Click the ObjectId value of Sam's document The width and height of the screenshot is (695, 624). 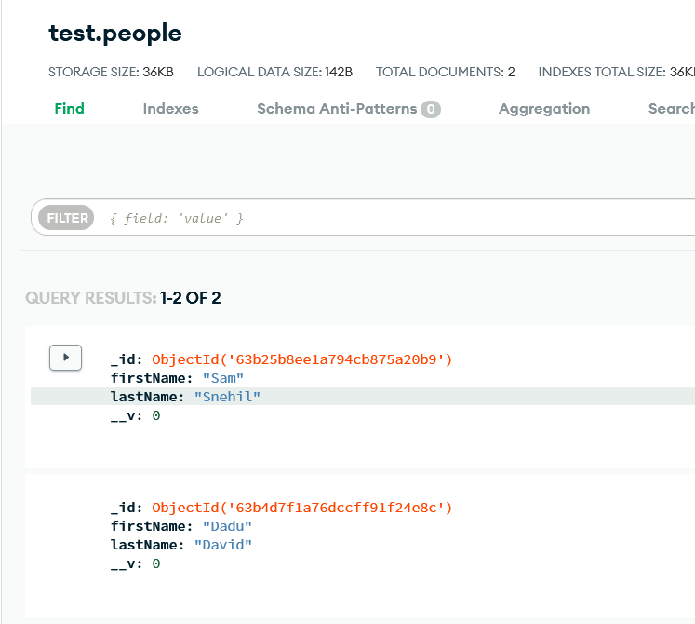301,359
